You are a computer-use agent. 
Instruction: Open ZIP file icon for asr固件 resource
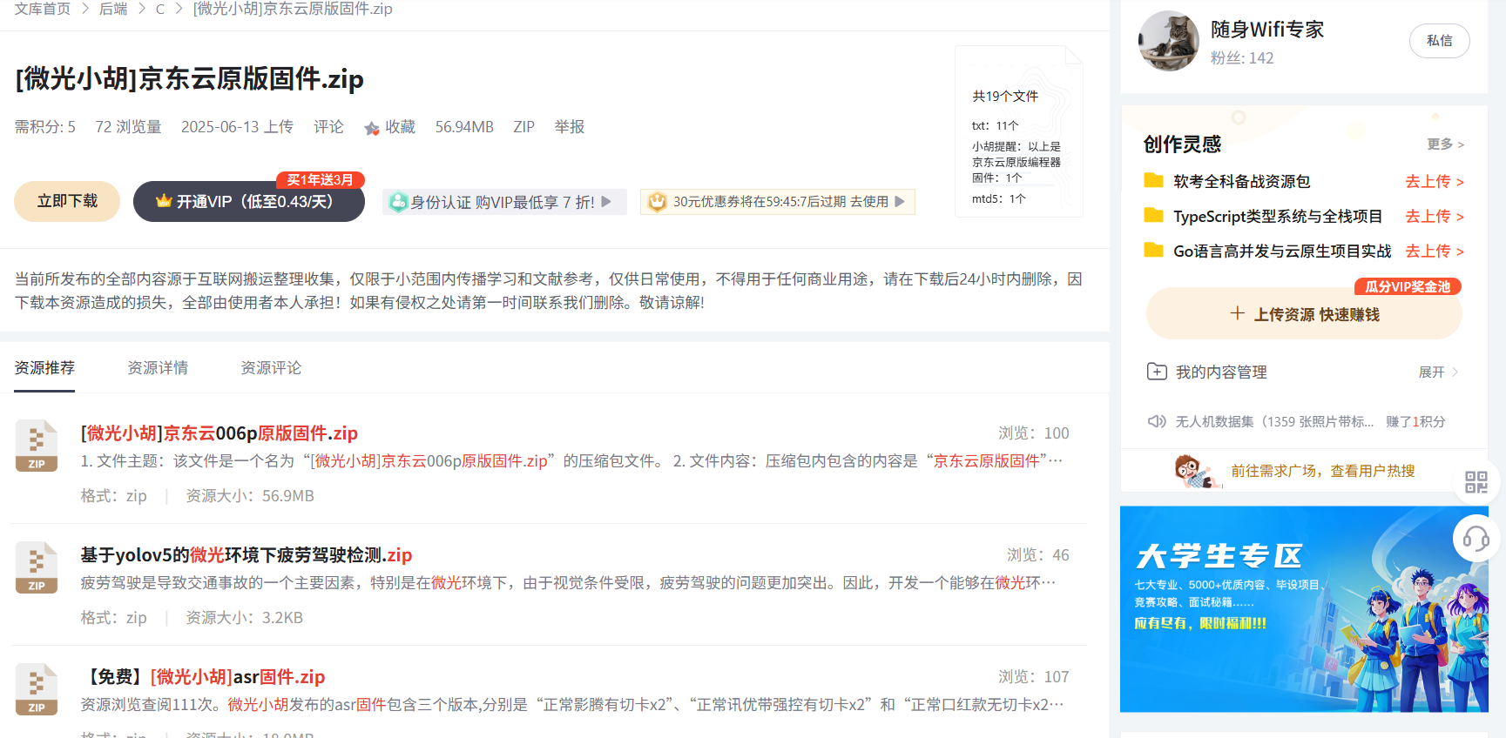(x=37, y=689)
